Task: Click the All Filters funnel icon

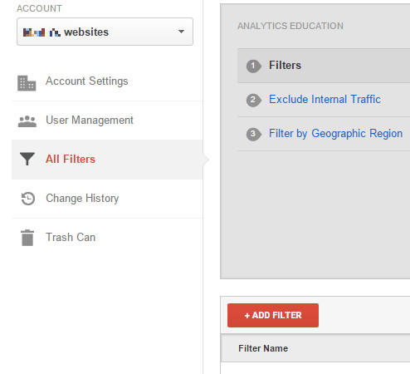Action: pyautogui.click(x=27, y=159)
